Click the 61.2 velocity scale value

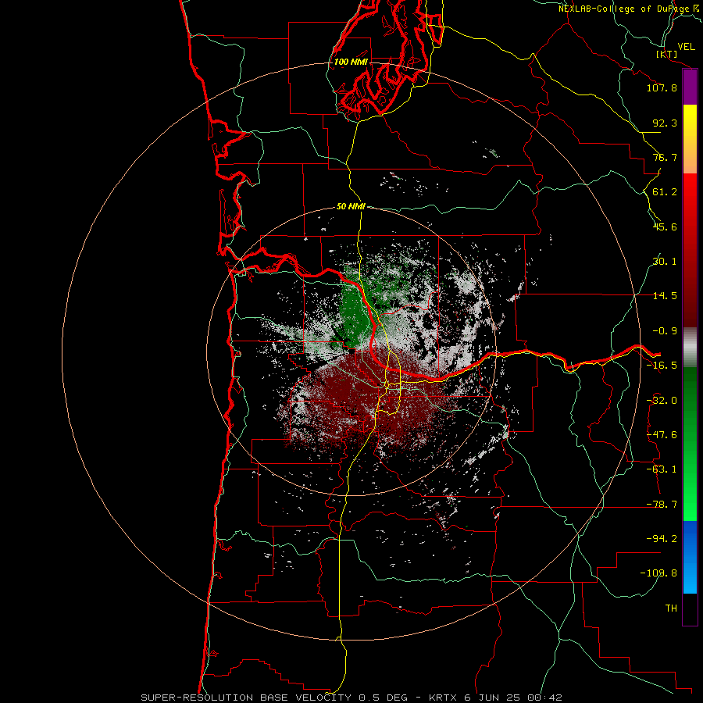[x=665, y=192]
